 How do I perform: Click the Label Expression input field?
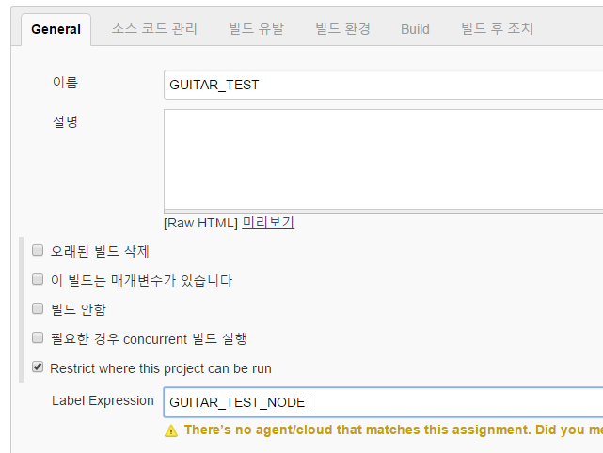coord(384,402)
